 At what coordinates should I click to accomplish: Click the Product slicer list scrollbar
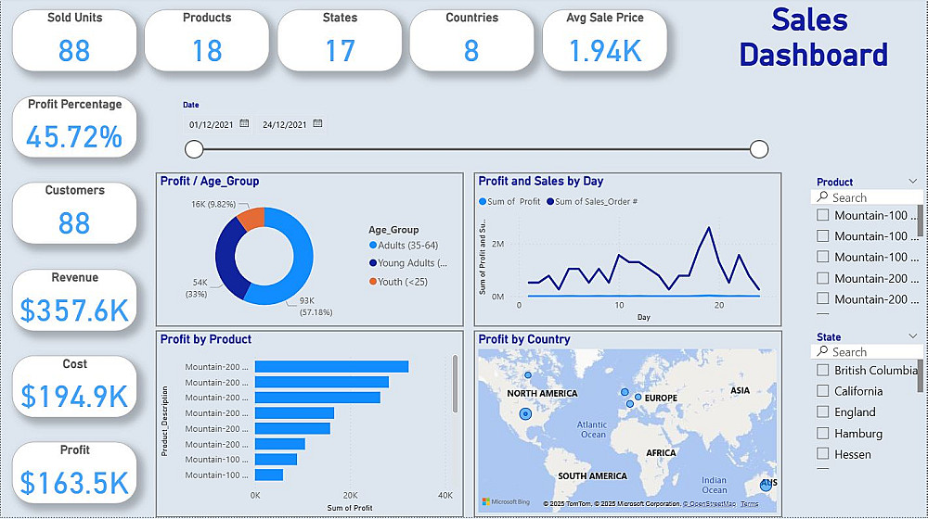coord(921,220)
